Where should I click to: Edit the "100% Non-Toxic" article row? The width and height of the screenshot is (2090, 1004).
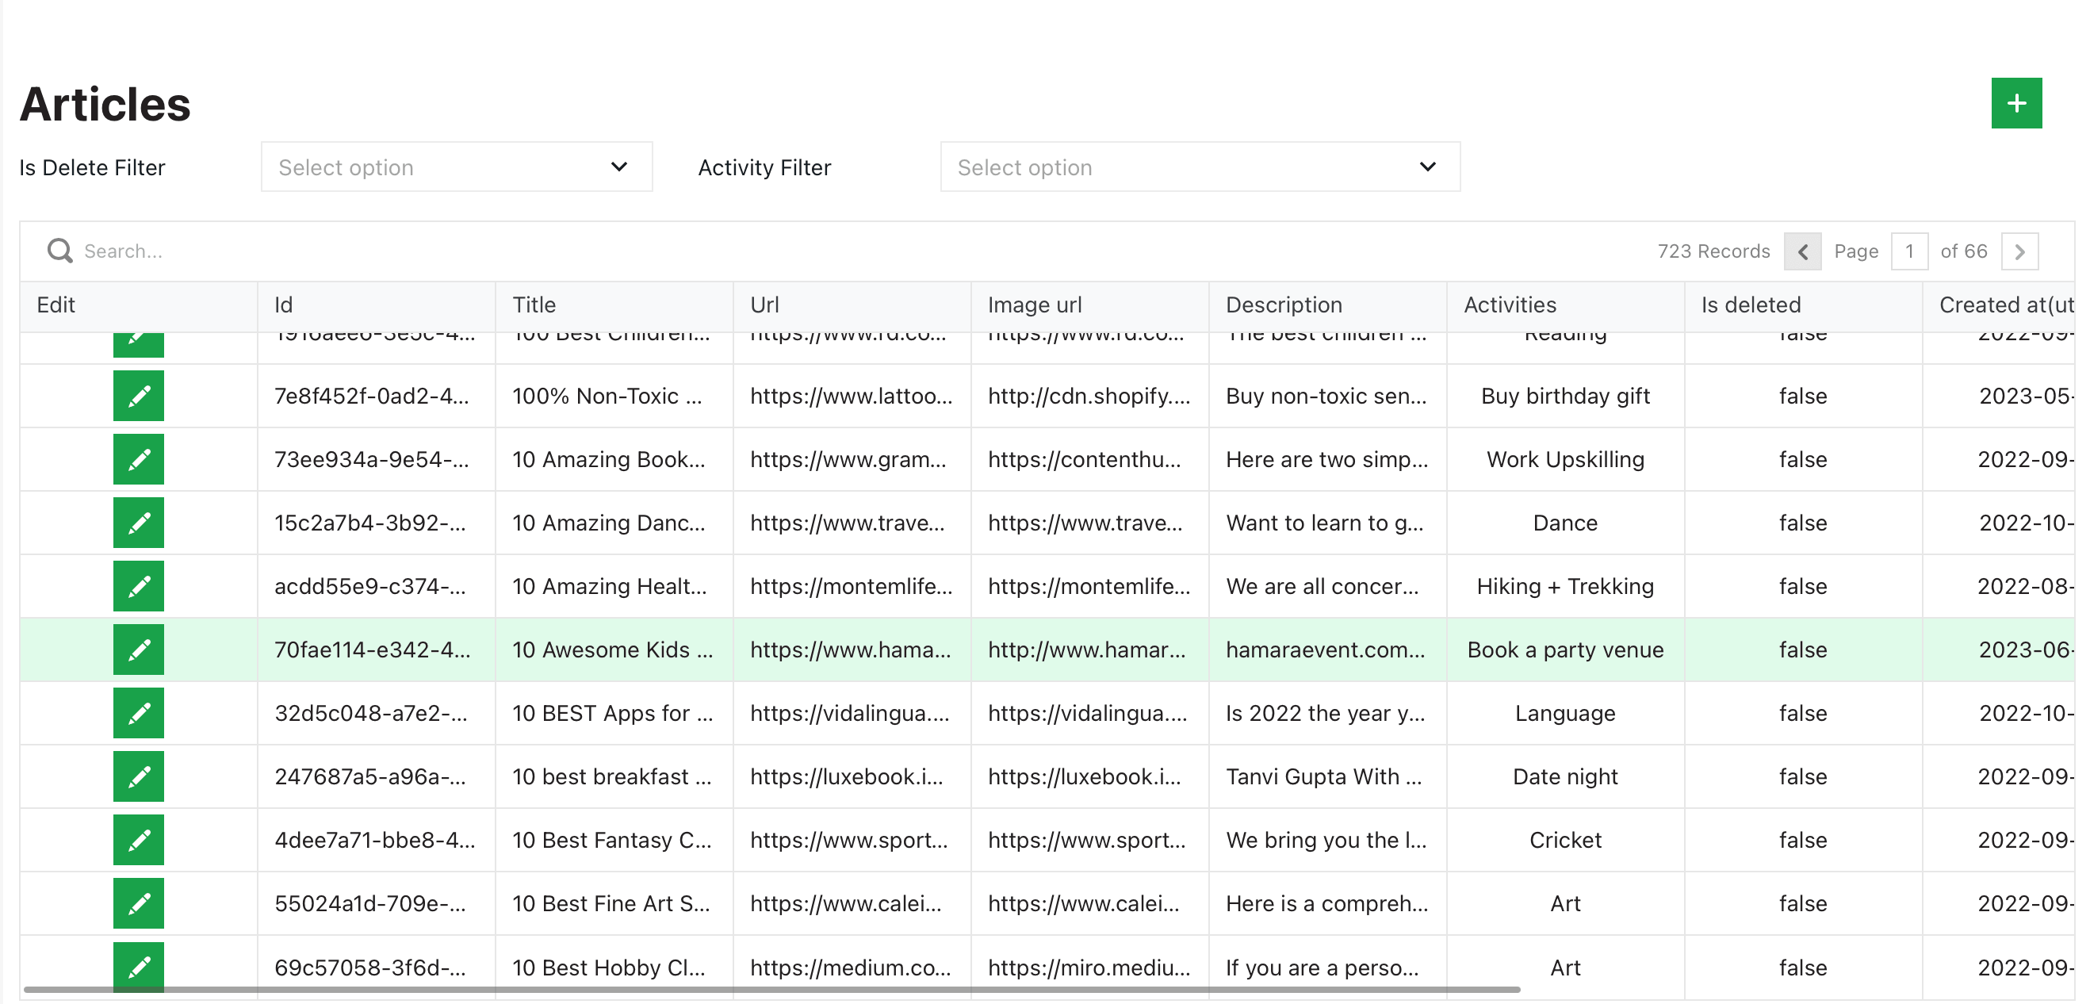pos(138,395)
